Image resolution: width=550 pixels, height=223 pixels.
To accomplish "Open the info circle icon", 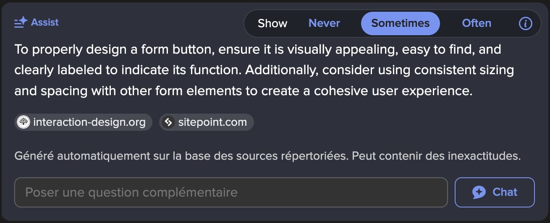I will coord(525,23).
